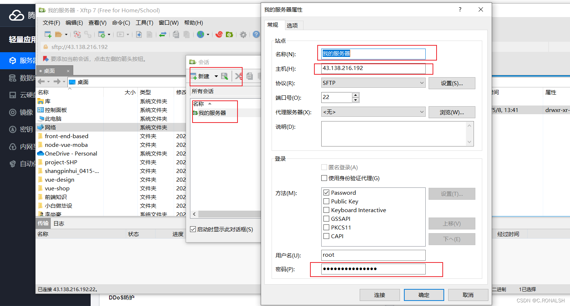Viewport: 570px width, 306px height.
Task: Click the open folder icon in Xftp toolbar
Action: tap(58, 34)
